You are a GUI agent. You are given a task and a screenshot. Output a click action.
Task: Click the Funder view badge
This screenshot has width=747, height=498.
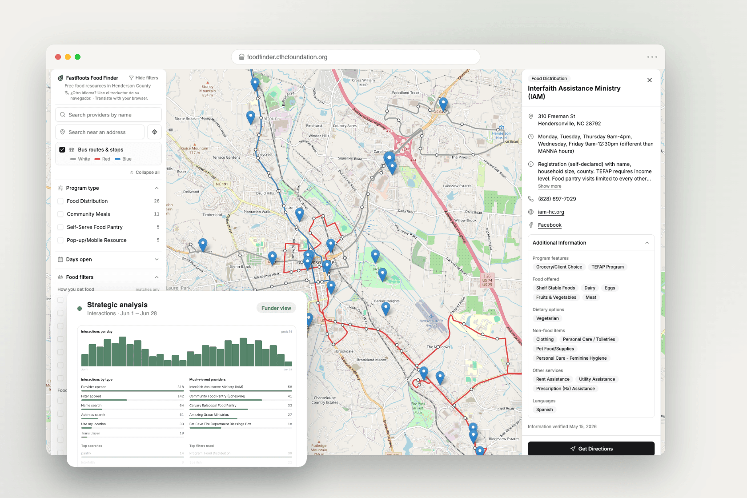[x=276, y=308]
